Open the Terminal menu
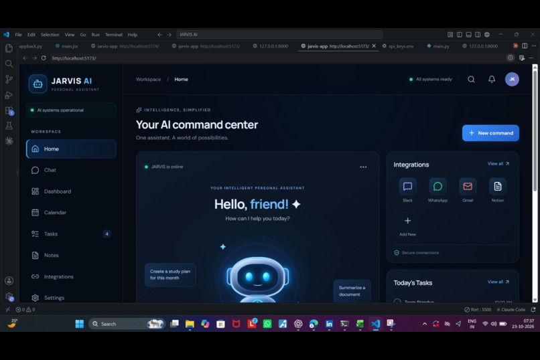This screenshot has width=540, height=360. coord(114,35)
